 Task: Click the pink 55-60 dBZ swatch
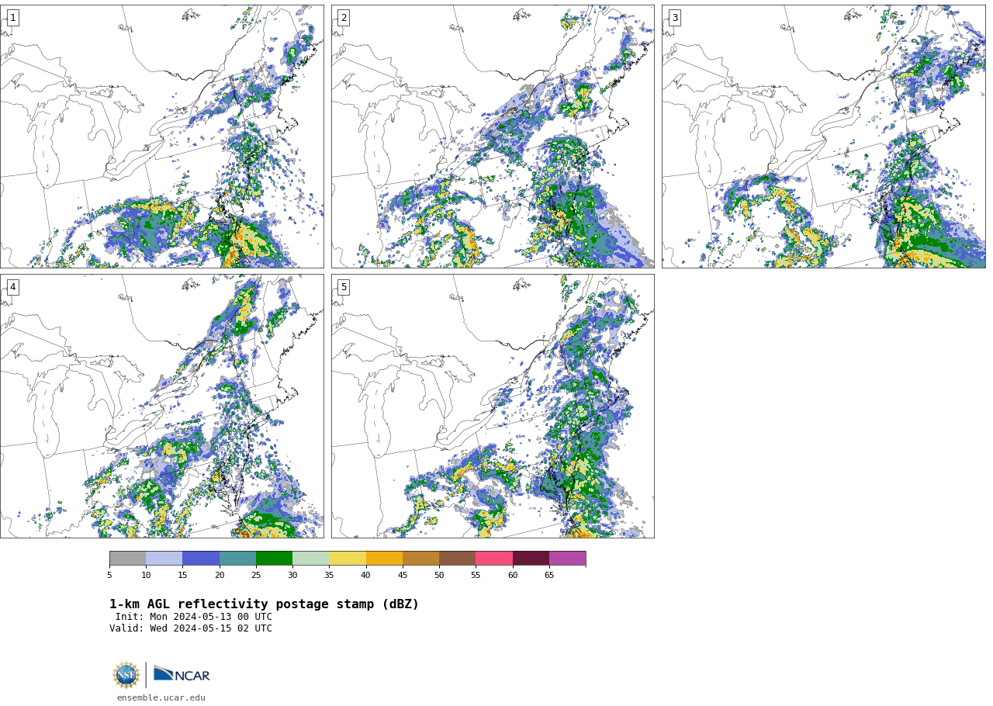click(x=494, y=559)
